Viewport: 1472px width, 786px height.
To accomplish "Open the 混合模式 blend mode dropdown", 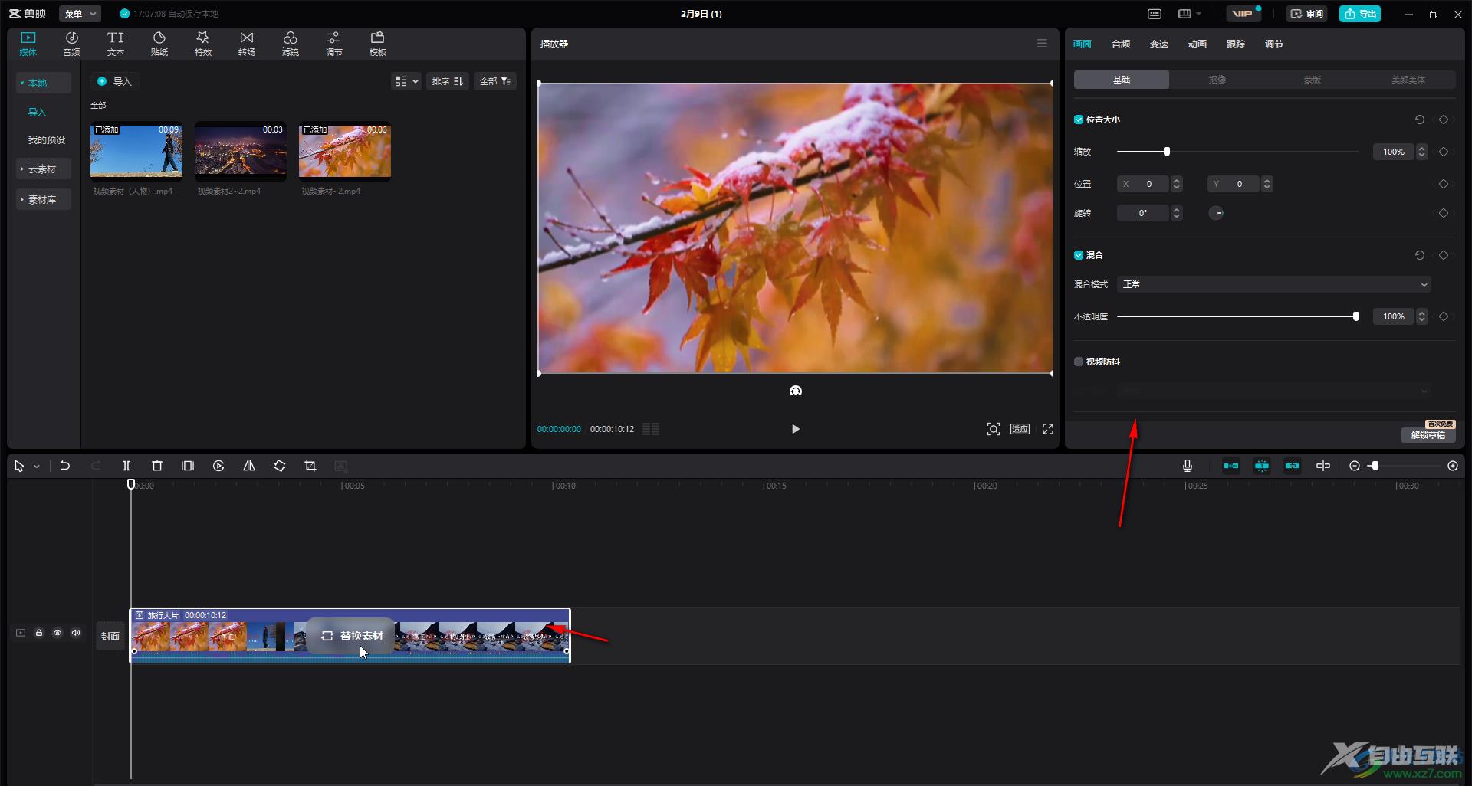I will click(x=1274, y=284).
